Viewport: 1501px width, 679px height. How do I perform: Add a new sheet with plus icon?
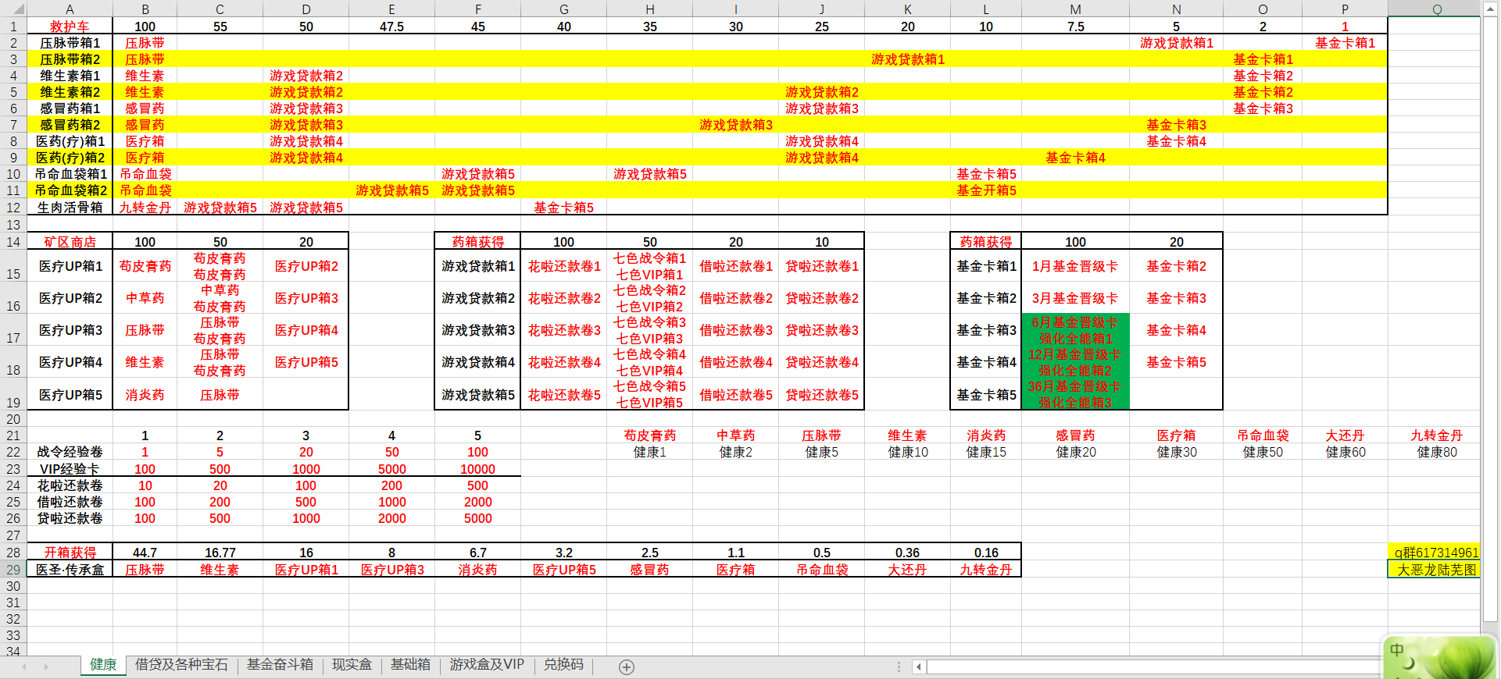627,667
